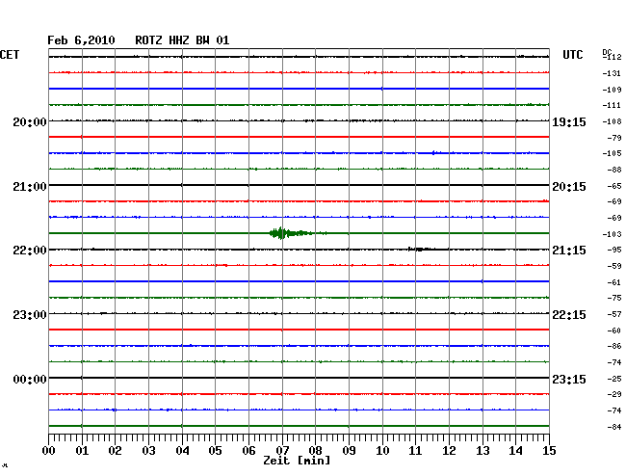Select the "21:00" CET time label

click(x=30, y=187)
